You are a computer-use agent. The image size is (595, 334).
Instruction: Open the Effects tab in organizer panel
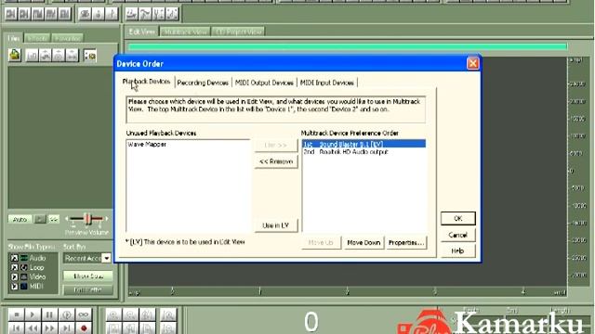coord(37,38)
